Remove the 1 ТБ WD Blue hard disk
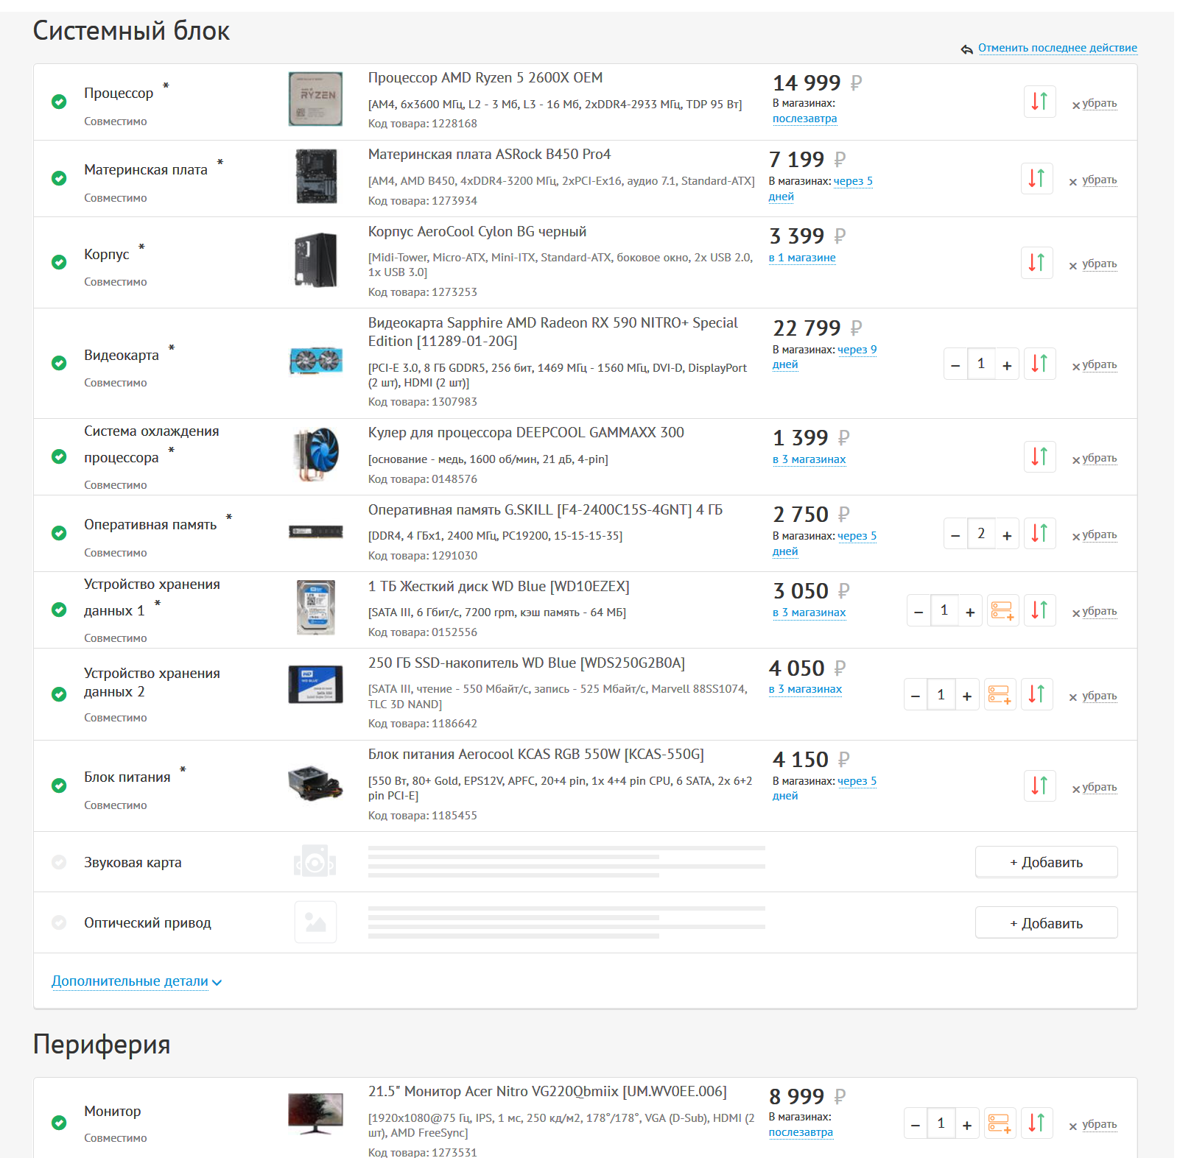Viewport: 1180px width, 1158px height. 1095,612
